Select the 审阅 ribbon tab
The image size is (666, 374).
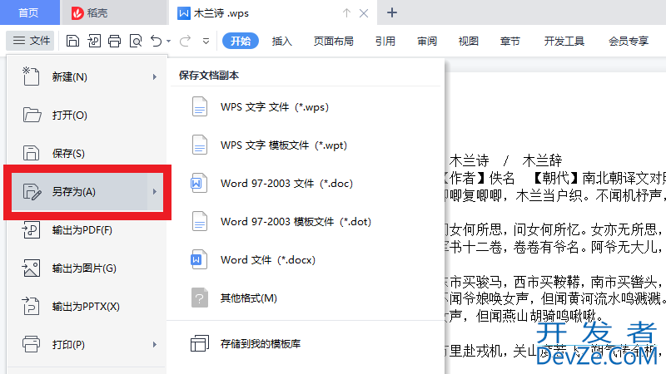tap(427, 41)
